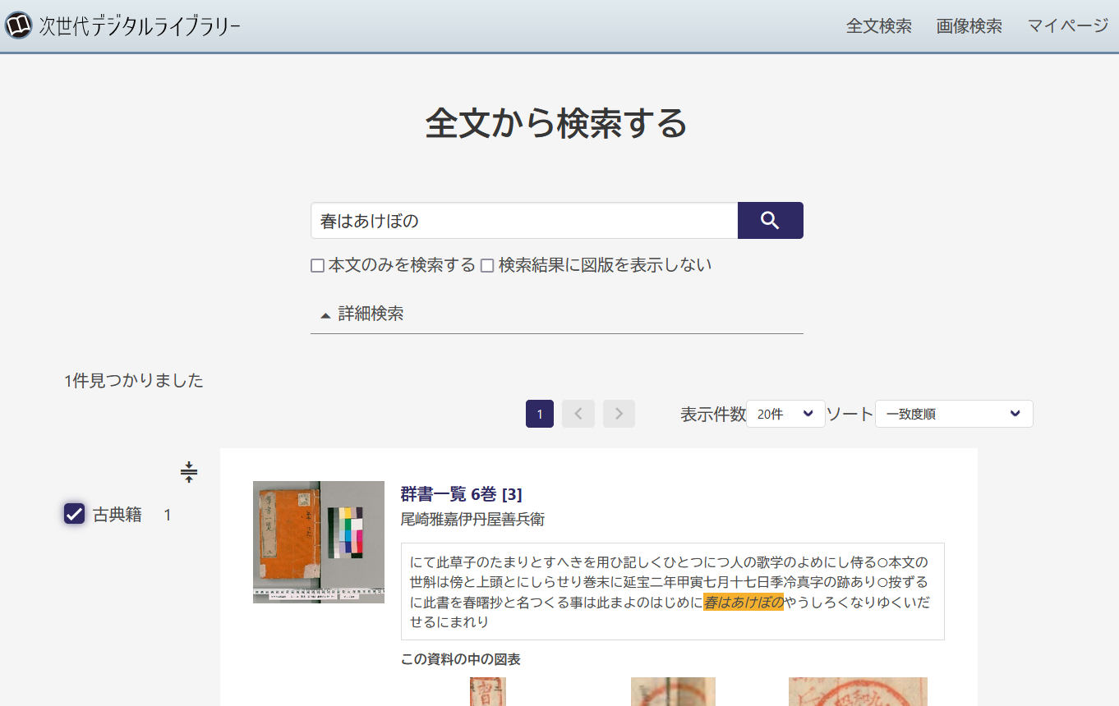
Task: Open the 表示件数 20件 dropdown
Action: (785, 414)
